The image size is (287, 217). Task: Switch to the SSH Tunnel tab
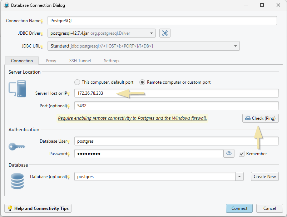coord(80,61)
